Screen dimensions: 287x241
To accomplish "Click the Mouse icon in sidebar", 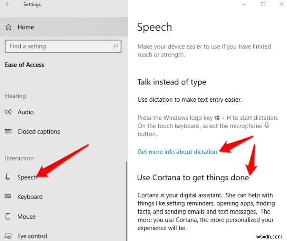I will coord(8,216).
